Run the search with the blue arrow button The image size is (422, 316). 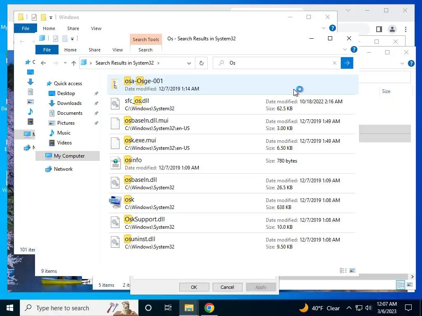coord(347,63)
